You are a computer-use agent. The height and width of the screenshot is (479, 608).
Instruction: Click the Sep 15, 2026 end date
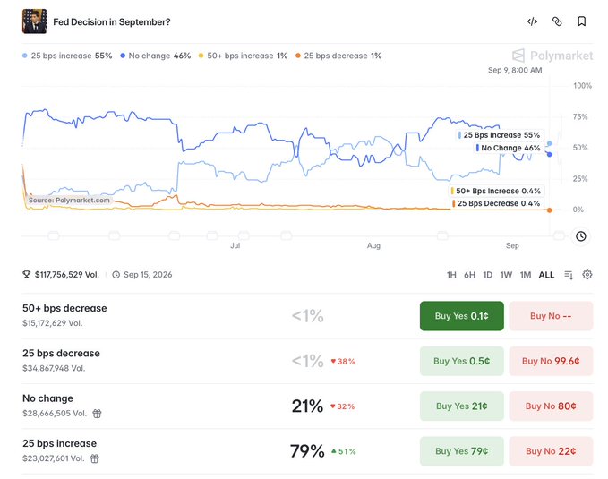click(148, 275)
